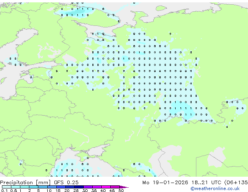
Task: Click the '(06+135' forecast run text
Action: tap(236, 183)
